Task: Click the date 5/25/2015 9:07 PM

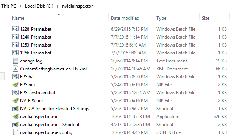Action: (129, 109)
